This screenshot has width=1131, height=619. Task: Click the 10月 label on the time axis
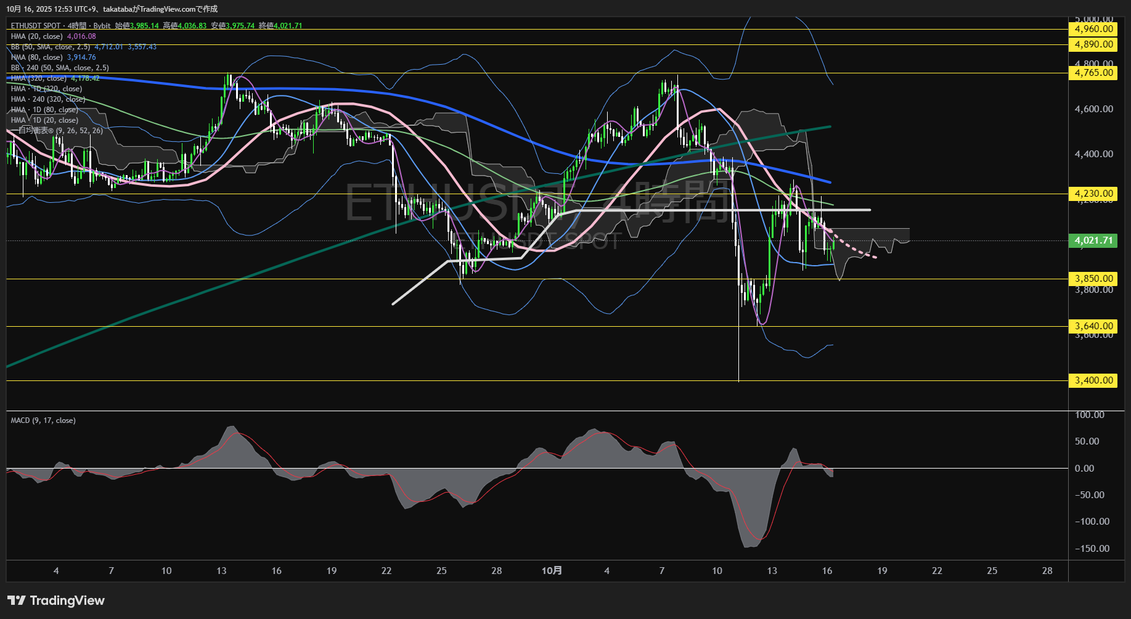(x=552, y=571)
